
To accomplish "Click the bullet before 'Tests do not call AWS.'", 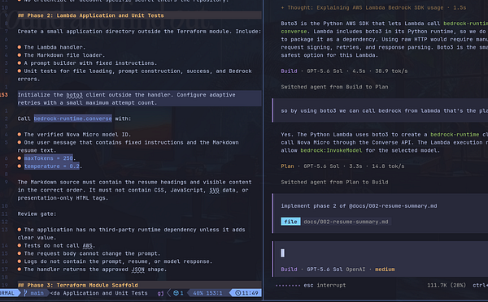I will (x=20, y=245).
